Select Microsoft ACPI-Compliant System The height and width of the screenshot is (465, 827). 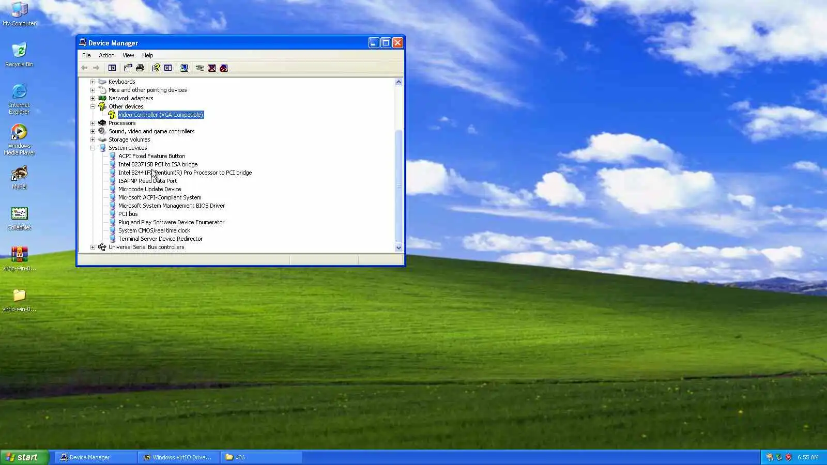coord(160,197)
